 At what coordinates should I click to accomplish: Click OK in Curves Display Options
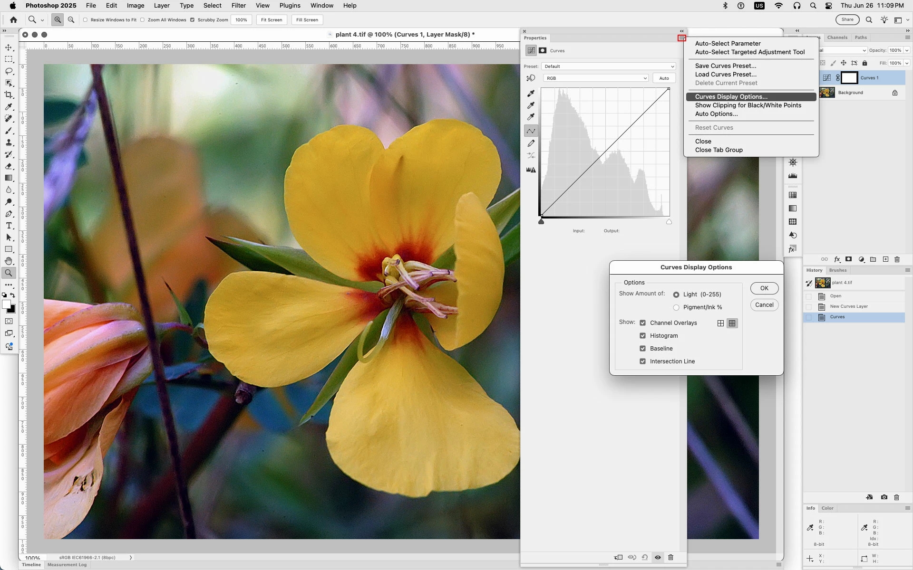point(764,288)
